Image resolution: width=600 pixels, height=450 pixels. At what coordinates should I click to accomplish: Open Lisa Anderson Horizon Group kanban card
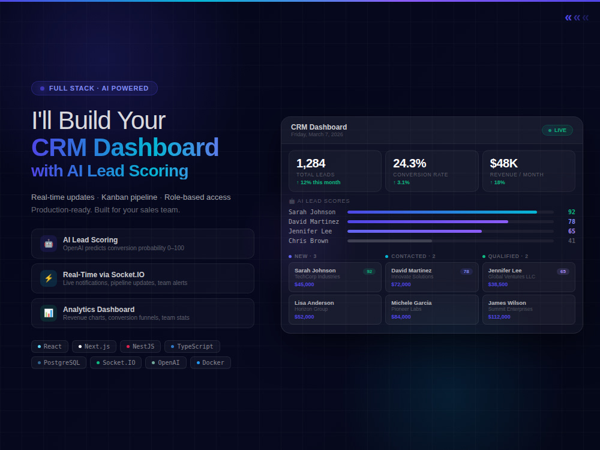(x=335, y=310)
